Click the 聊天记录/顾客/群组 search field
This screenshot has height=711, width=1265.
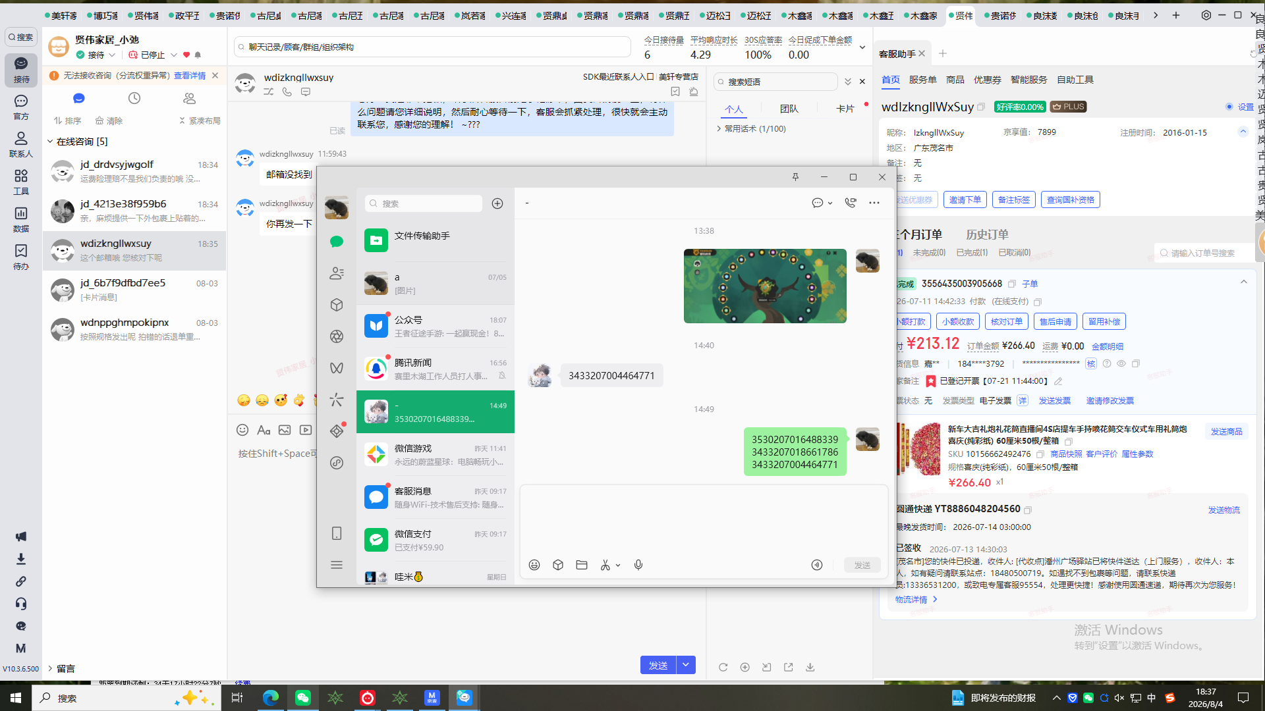pos(432,47)
